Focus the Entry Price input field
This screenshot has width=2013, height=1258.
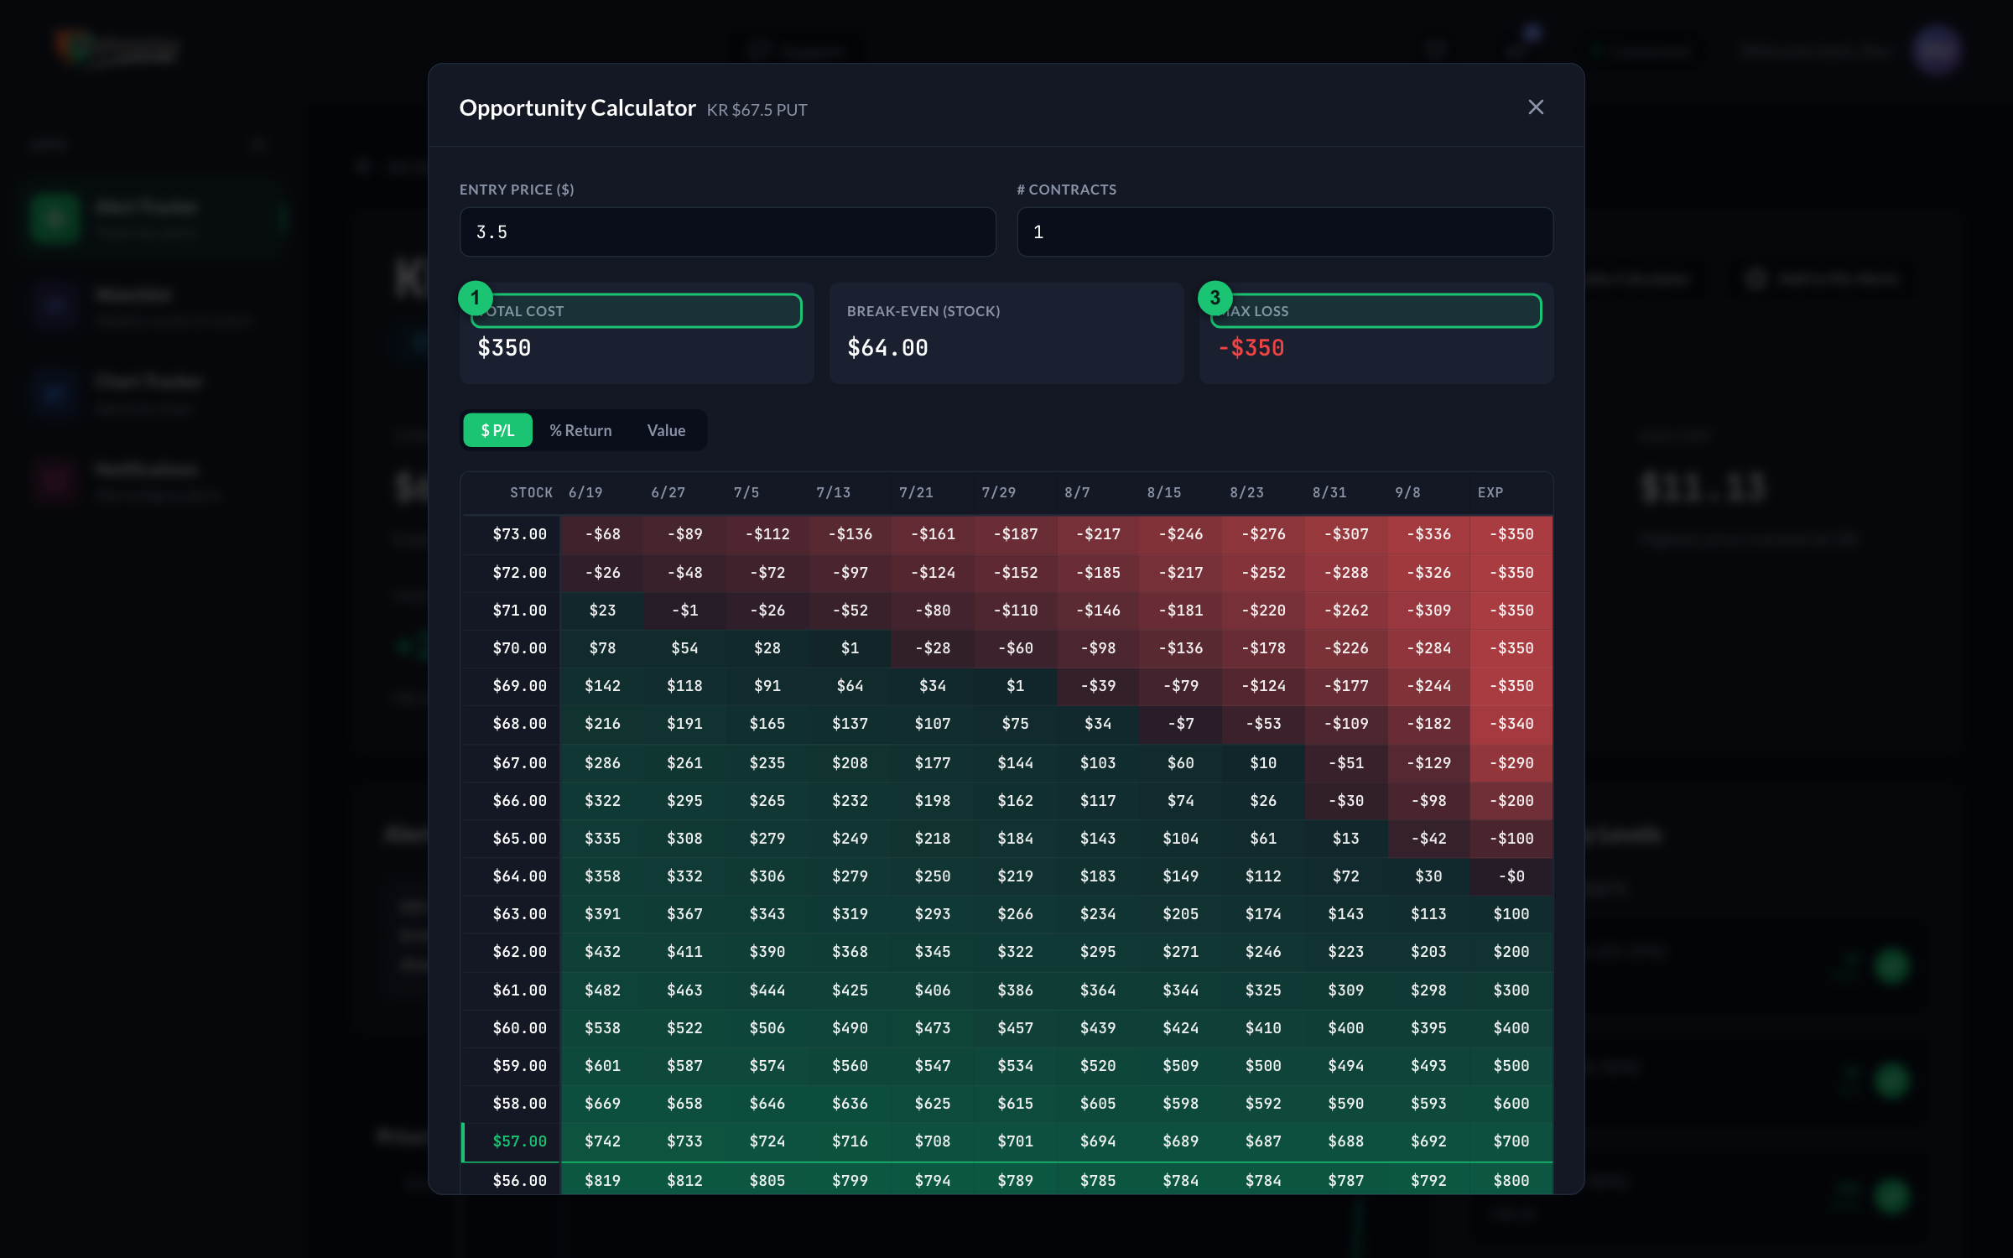pos(727,232)
